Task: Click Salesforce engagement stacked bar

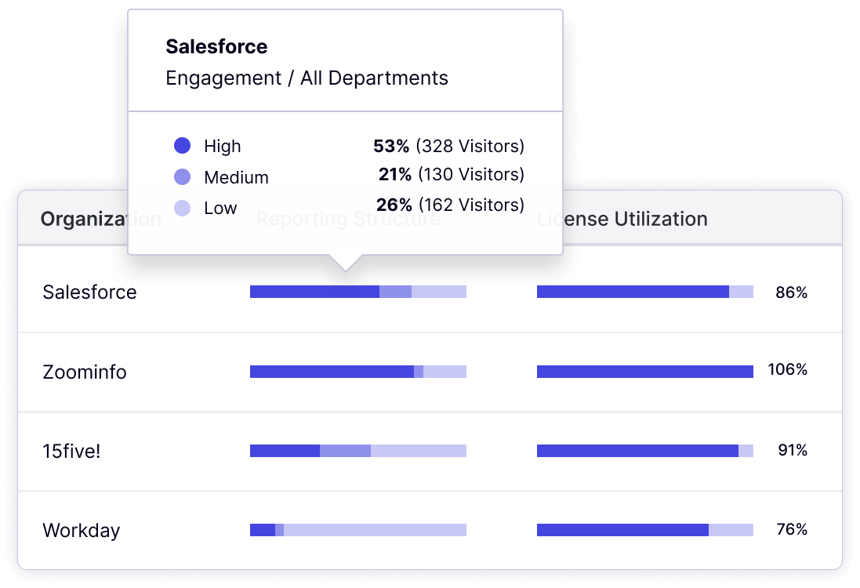Action: [358, 292]
